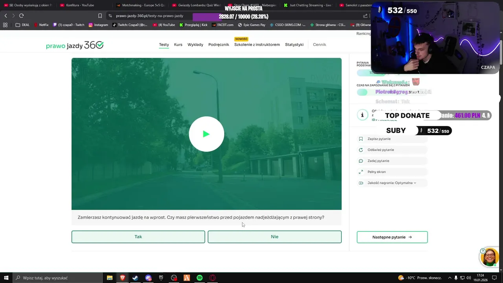Open the CSGO-SKINS.COM bookmark
Screen dimensions: 503x283
point(287,25)
